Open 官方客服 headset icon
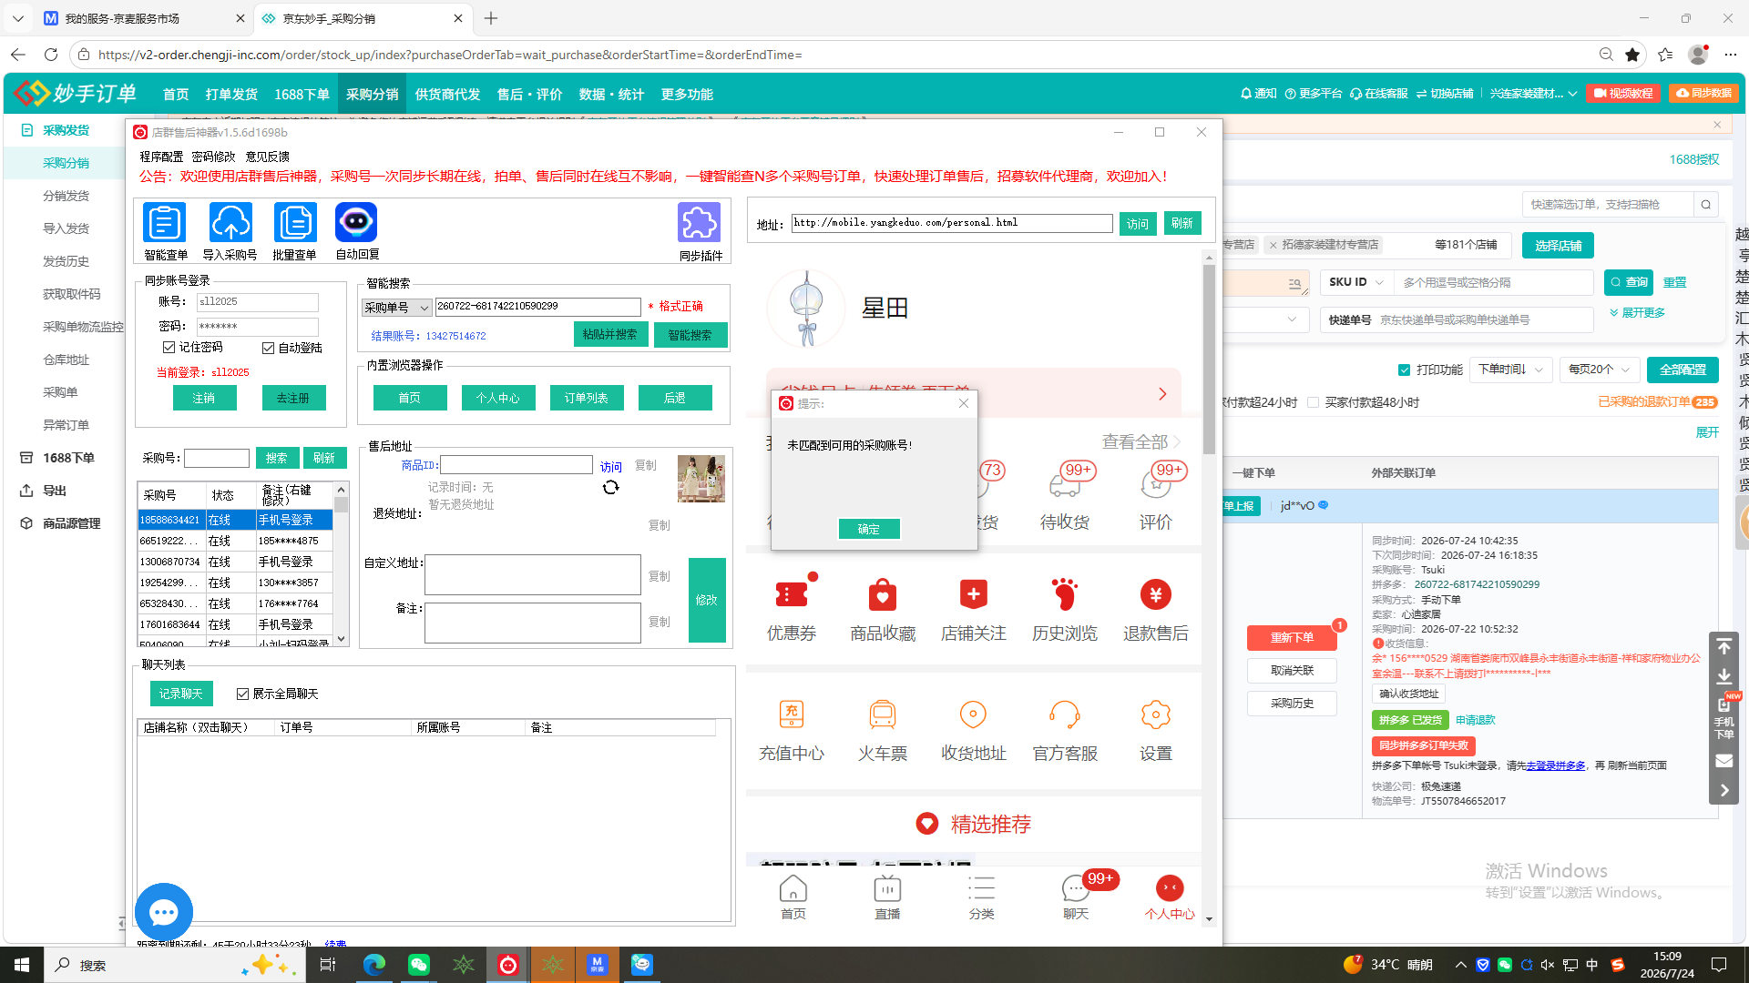 tap(1065, 714)
